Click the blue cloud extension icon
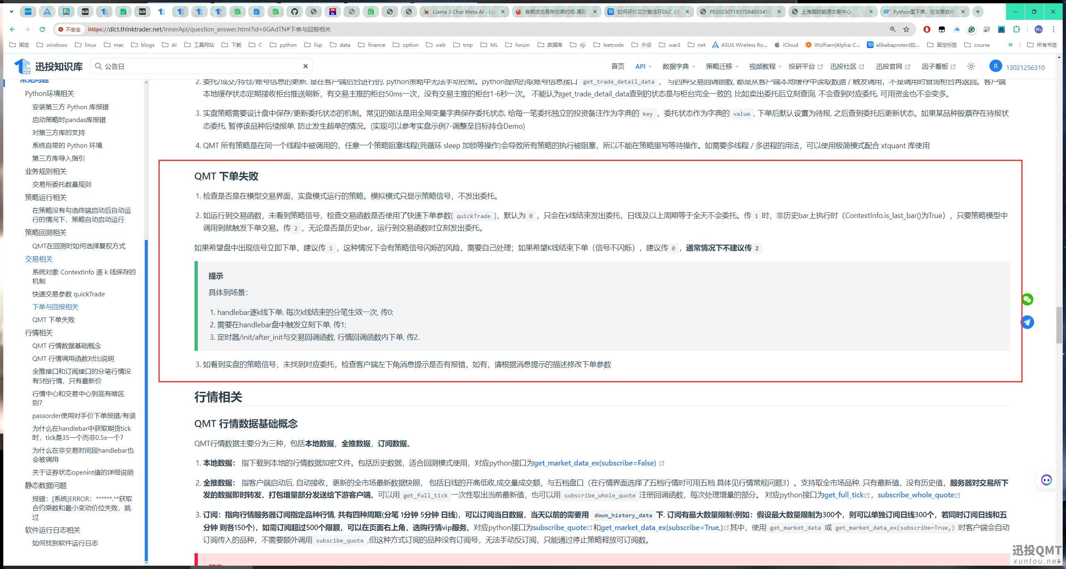Screen dimensions: 1066x569 957,29
